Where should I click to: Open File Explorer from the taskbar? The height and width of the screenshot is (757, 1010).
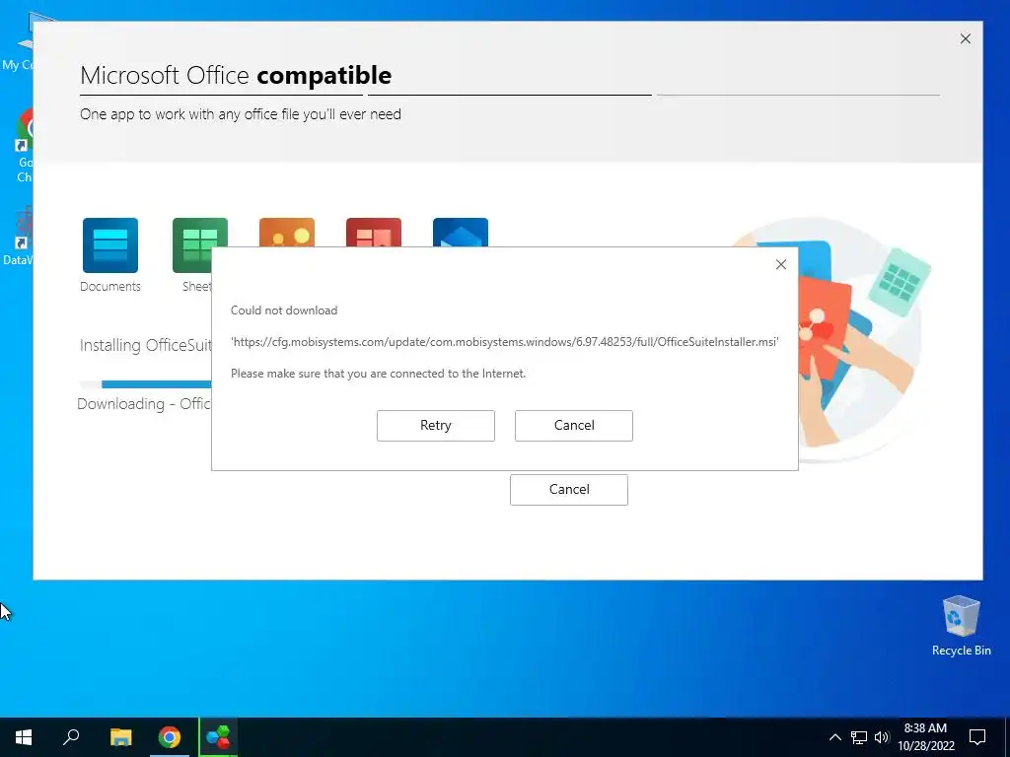[120, 737]
